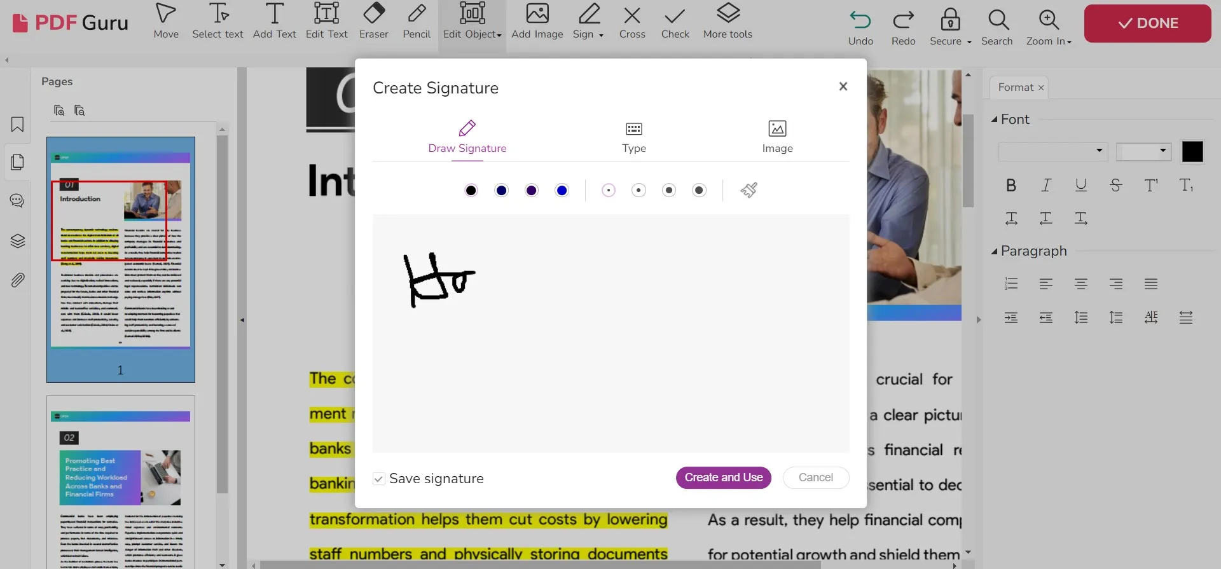Undo the last action
1221x569 pixels.
point(860,27)
